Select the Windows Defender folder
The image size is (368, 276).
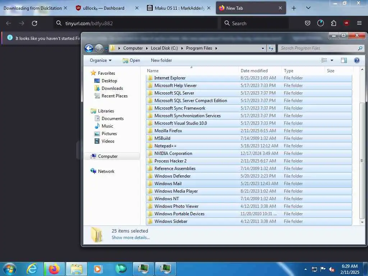[249, 176]
